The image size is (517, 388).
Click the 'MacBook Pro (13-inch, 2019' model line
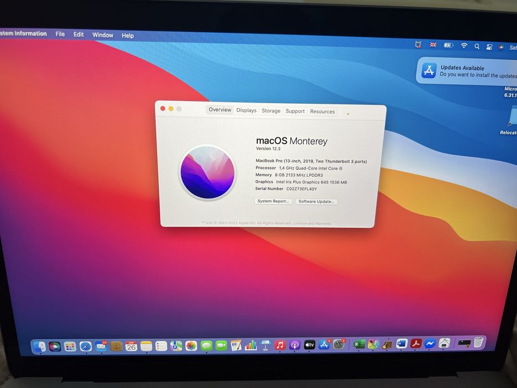click(311, 161)
